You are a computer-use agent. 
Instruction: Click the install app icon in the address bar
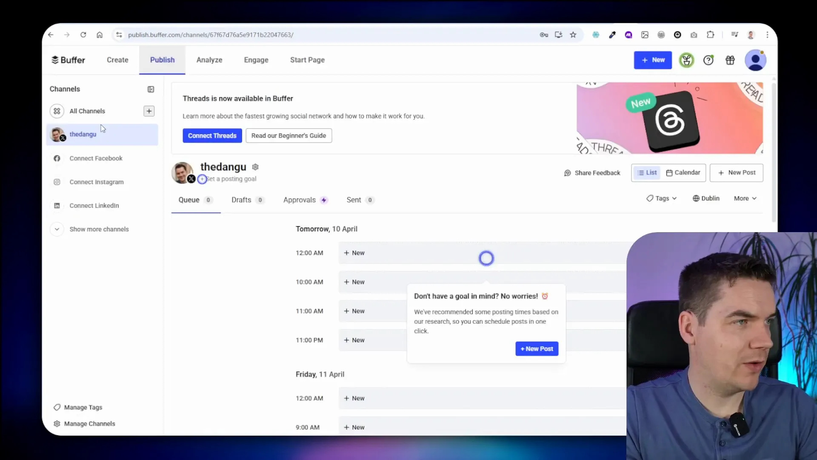[x=558, y=35]
